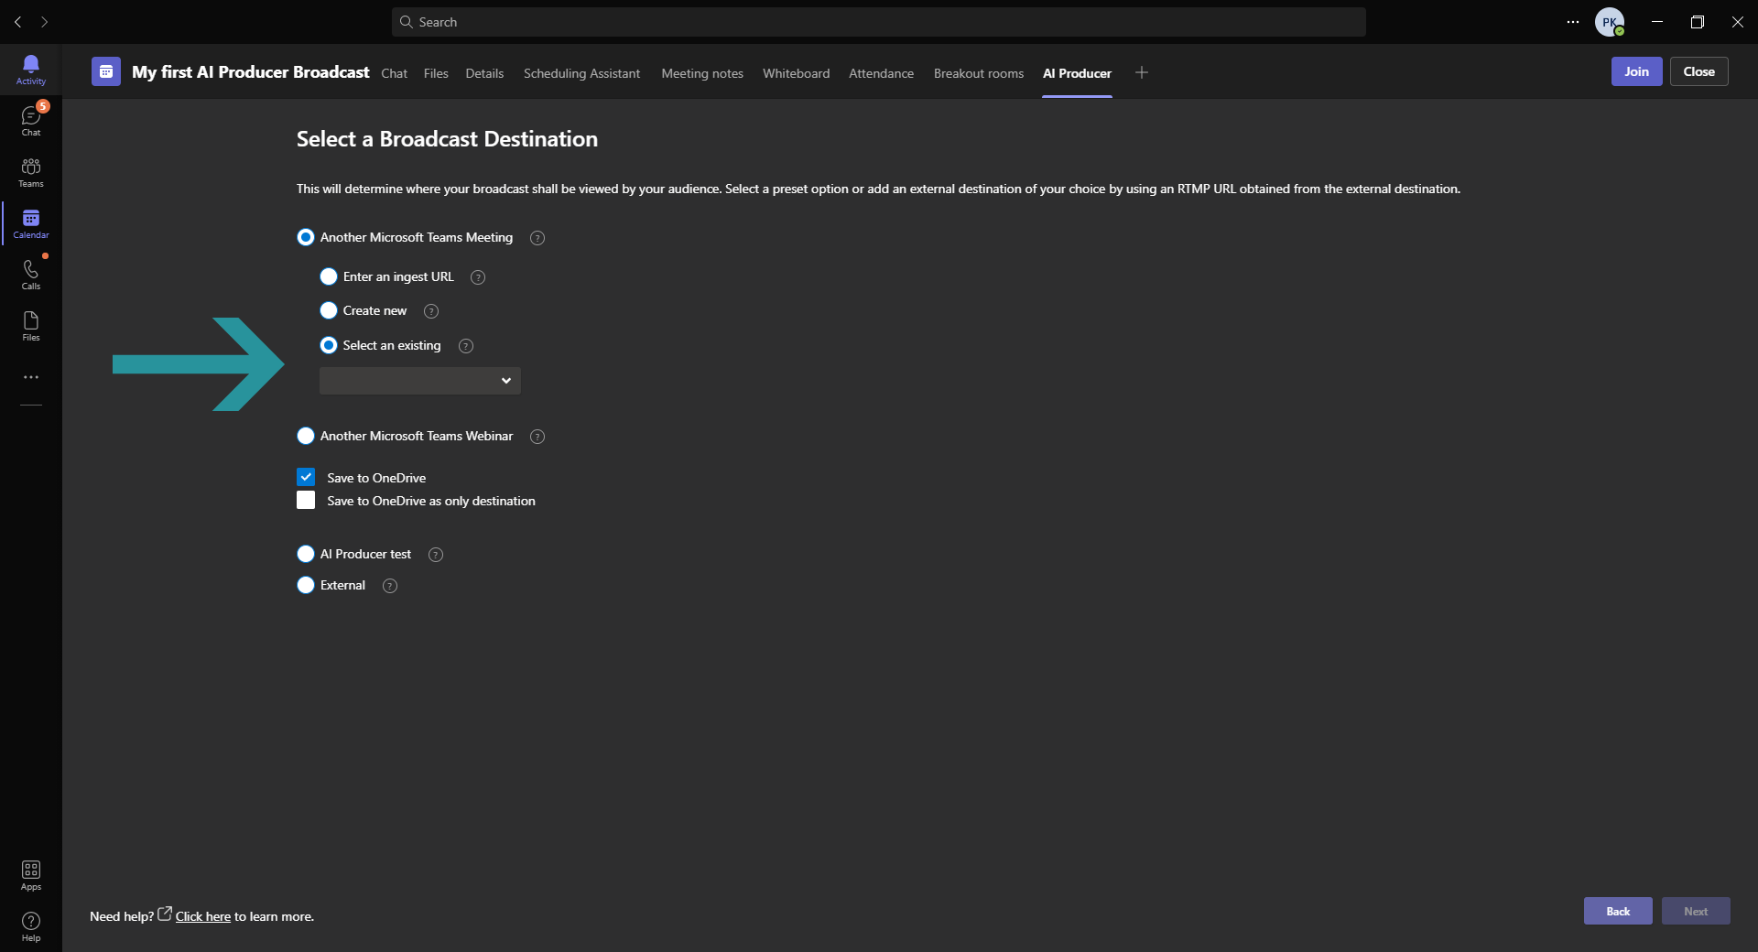Click the Join meeting button
The height and width of the screenshot is (952, 1758).
coord(1636,71)
